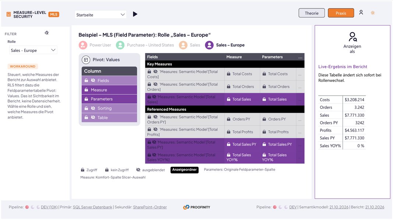Click the orange MLS badge
Image resolution: width=393 pixels, height=220 pixels.
pos(54,15)
